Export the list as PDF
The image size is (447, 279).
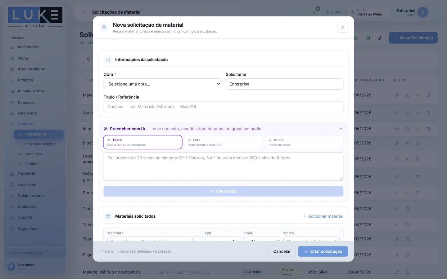click(x=380, y=38)
